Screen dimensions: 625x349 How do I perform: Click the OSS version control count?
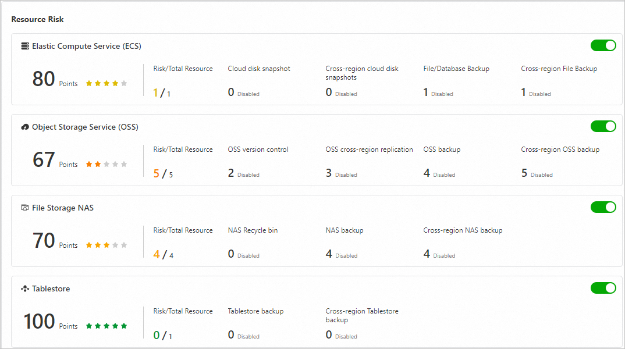click(231, 173)
